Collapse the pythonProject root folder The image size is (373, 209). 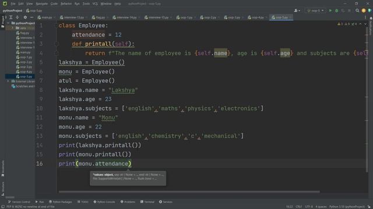[8, 23]
